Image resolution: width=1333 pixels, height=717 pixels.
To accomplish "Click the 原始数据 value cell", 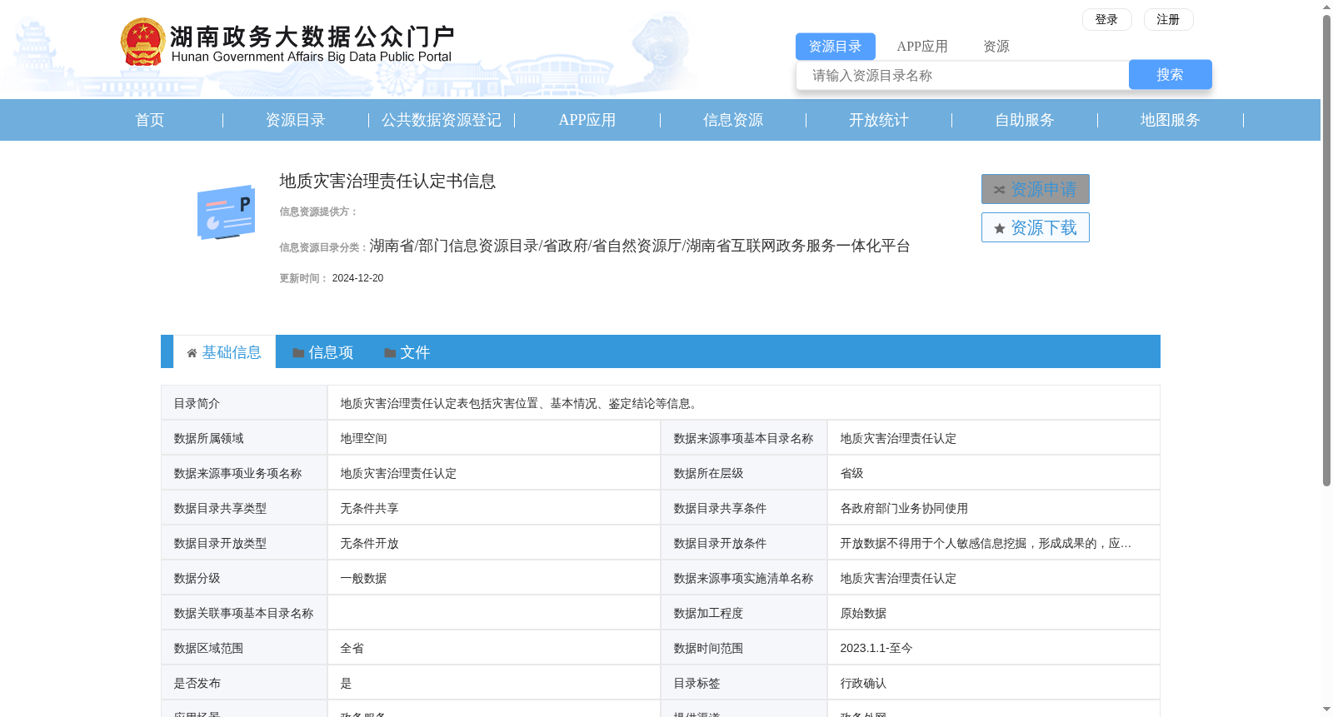I will pyautogui.click(x=993, y=613).
